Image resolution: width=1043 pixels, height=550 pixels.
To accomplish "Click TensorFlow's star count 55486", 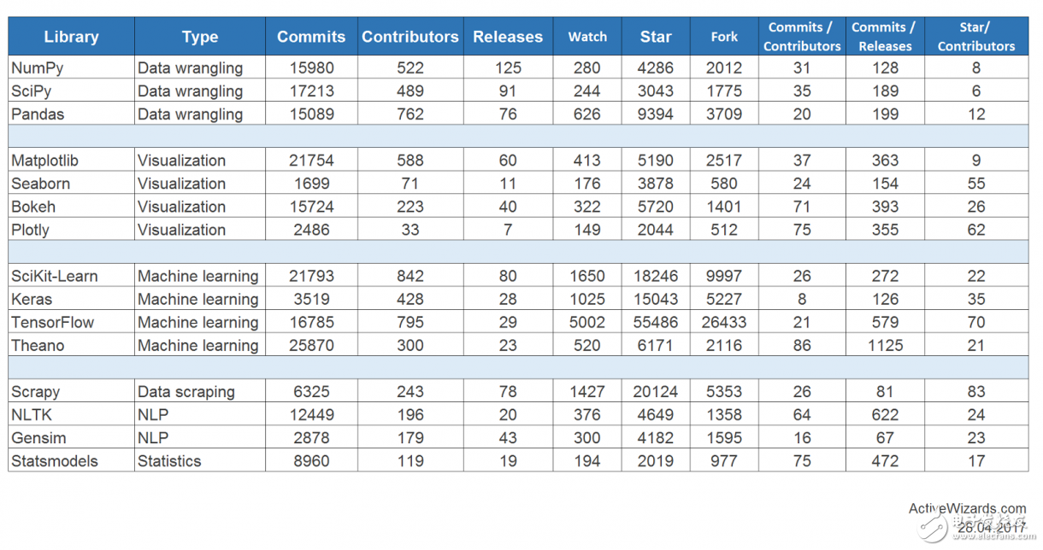I will coord(656,322).
